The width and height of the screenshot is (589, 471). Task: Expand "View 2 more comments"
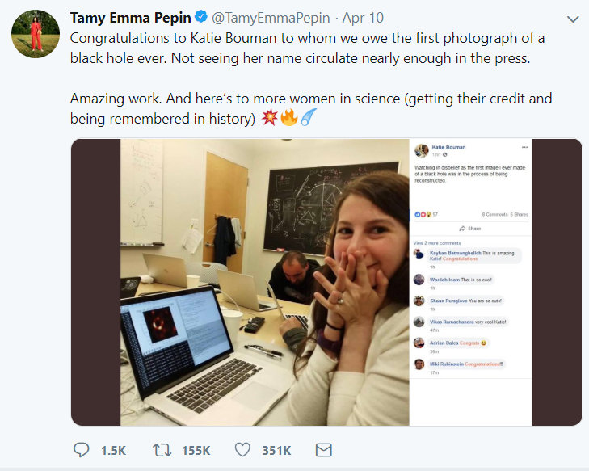437,242
